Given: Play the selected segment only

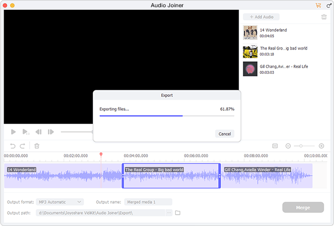Looking at the screenshot, I should (x=26, y=132).
